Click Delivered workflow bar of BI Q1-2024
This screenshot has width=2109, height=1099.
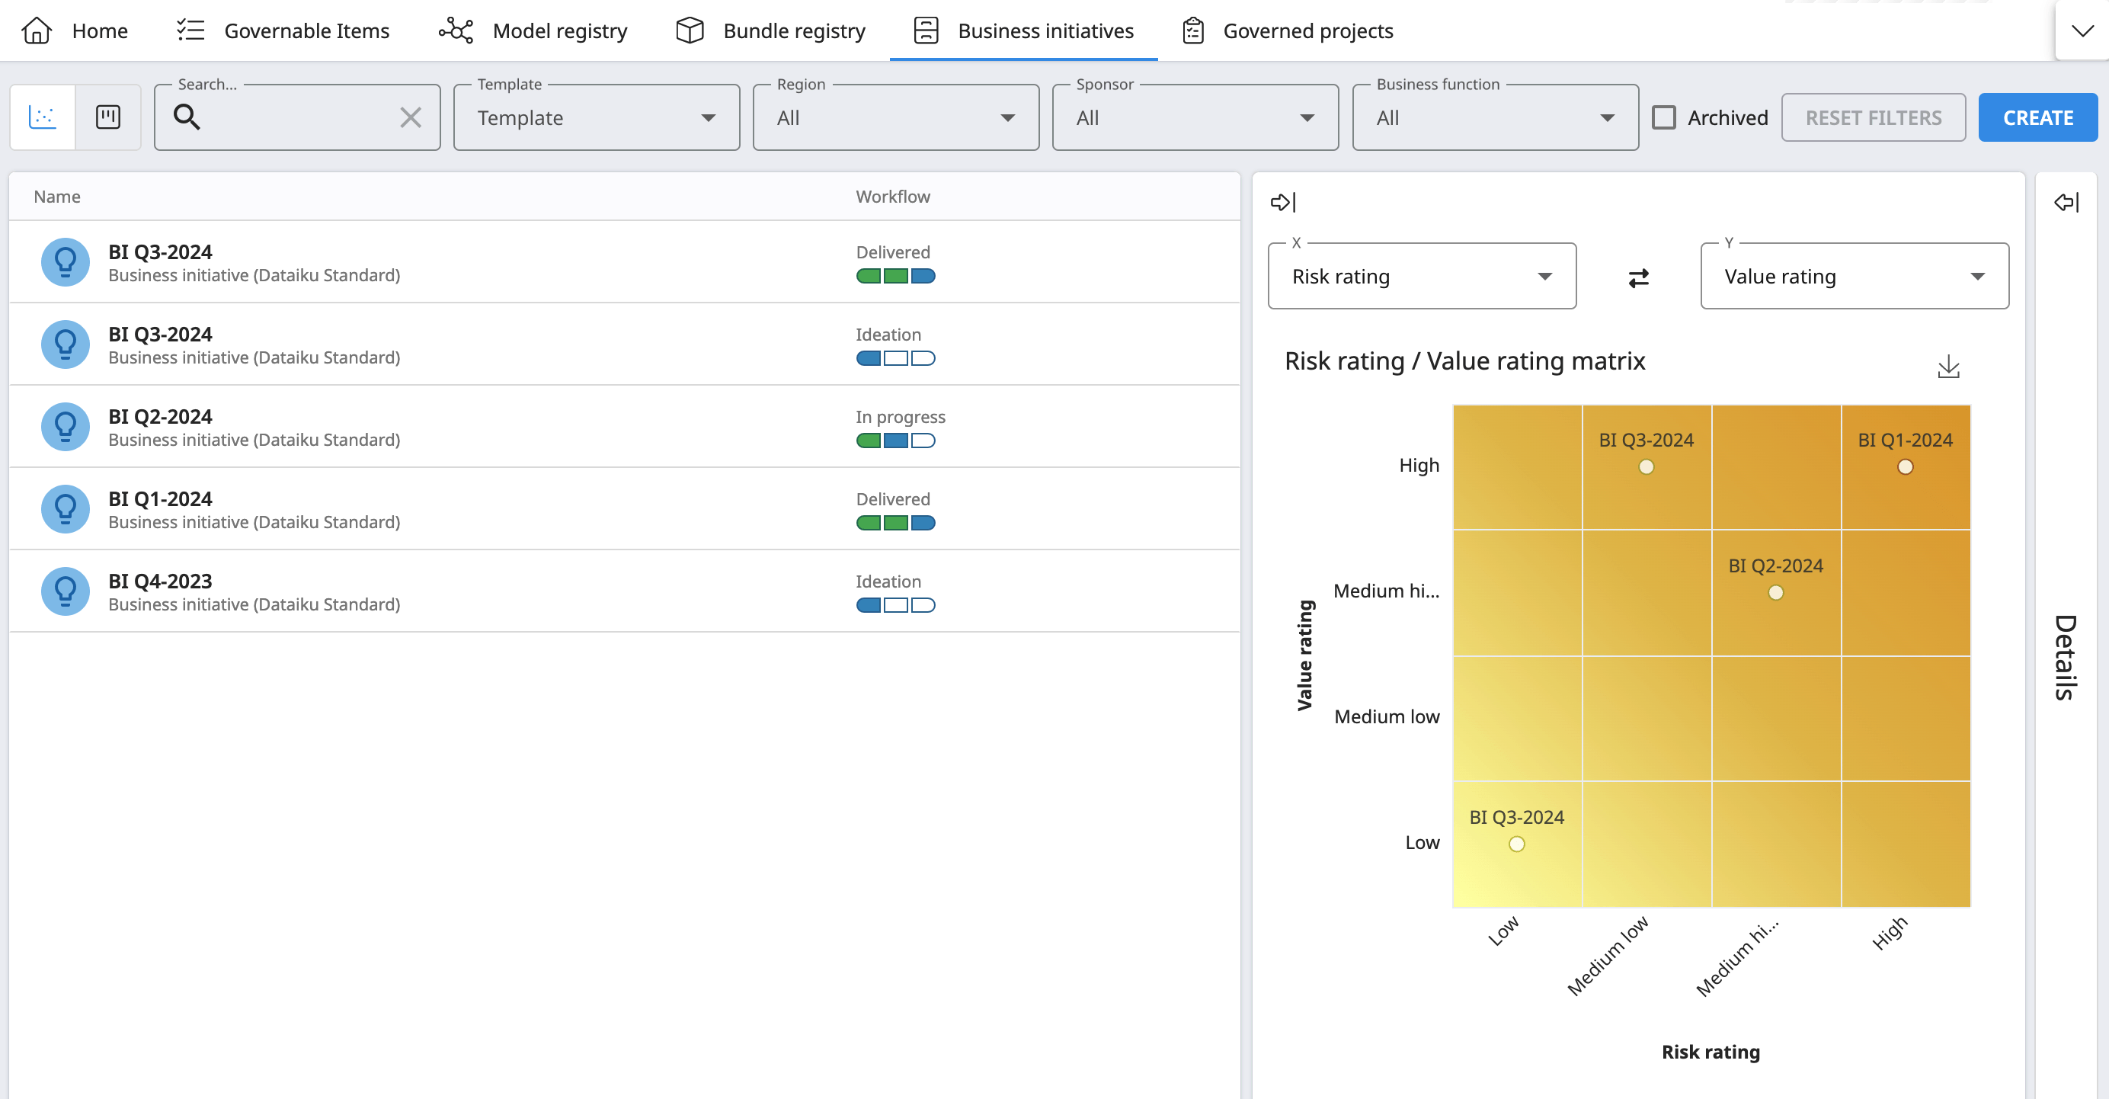[x=896, y=523]
